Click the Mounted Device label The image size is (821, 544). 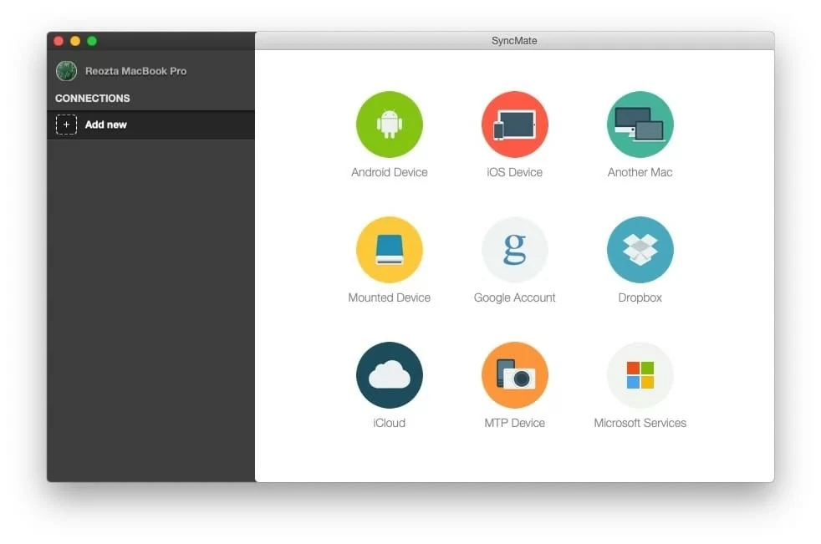click(x=389, y=297)
